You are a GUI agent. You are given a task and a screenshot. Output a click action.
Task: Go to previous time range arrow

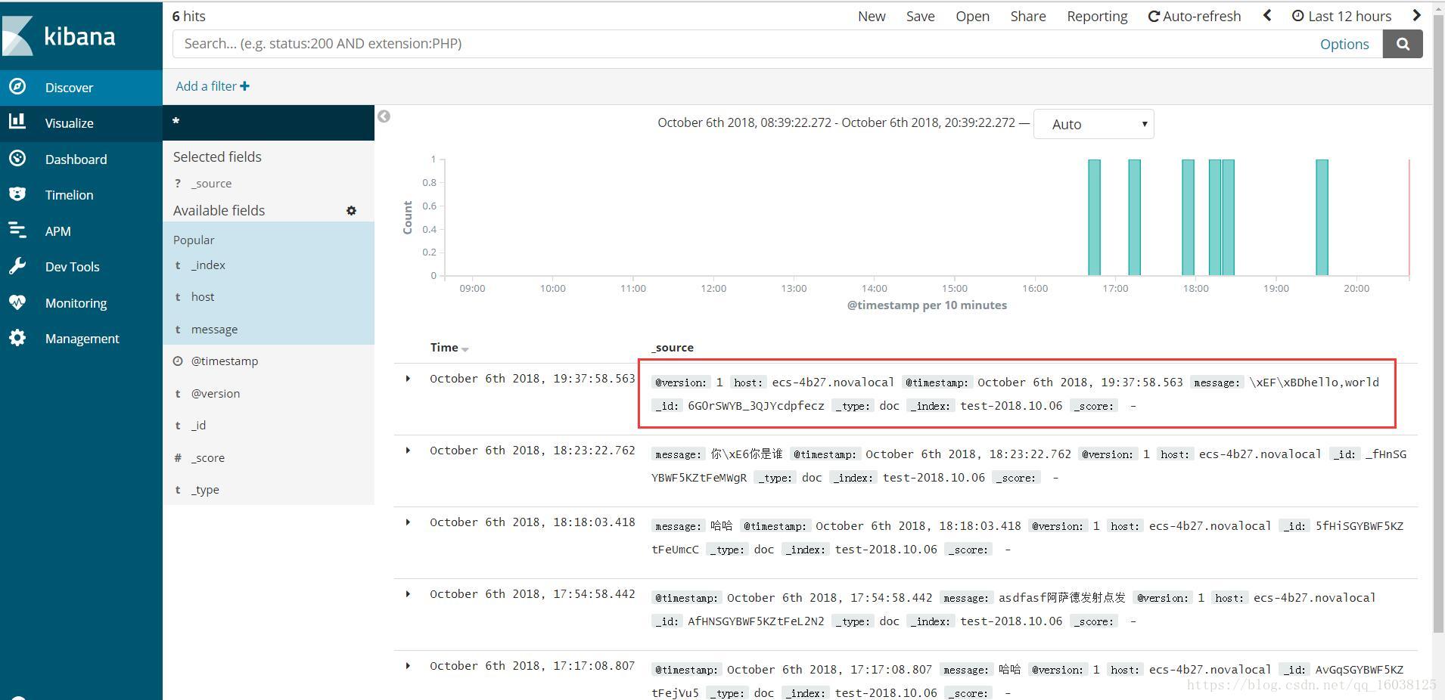1267,16
